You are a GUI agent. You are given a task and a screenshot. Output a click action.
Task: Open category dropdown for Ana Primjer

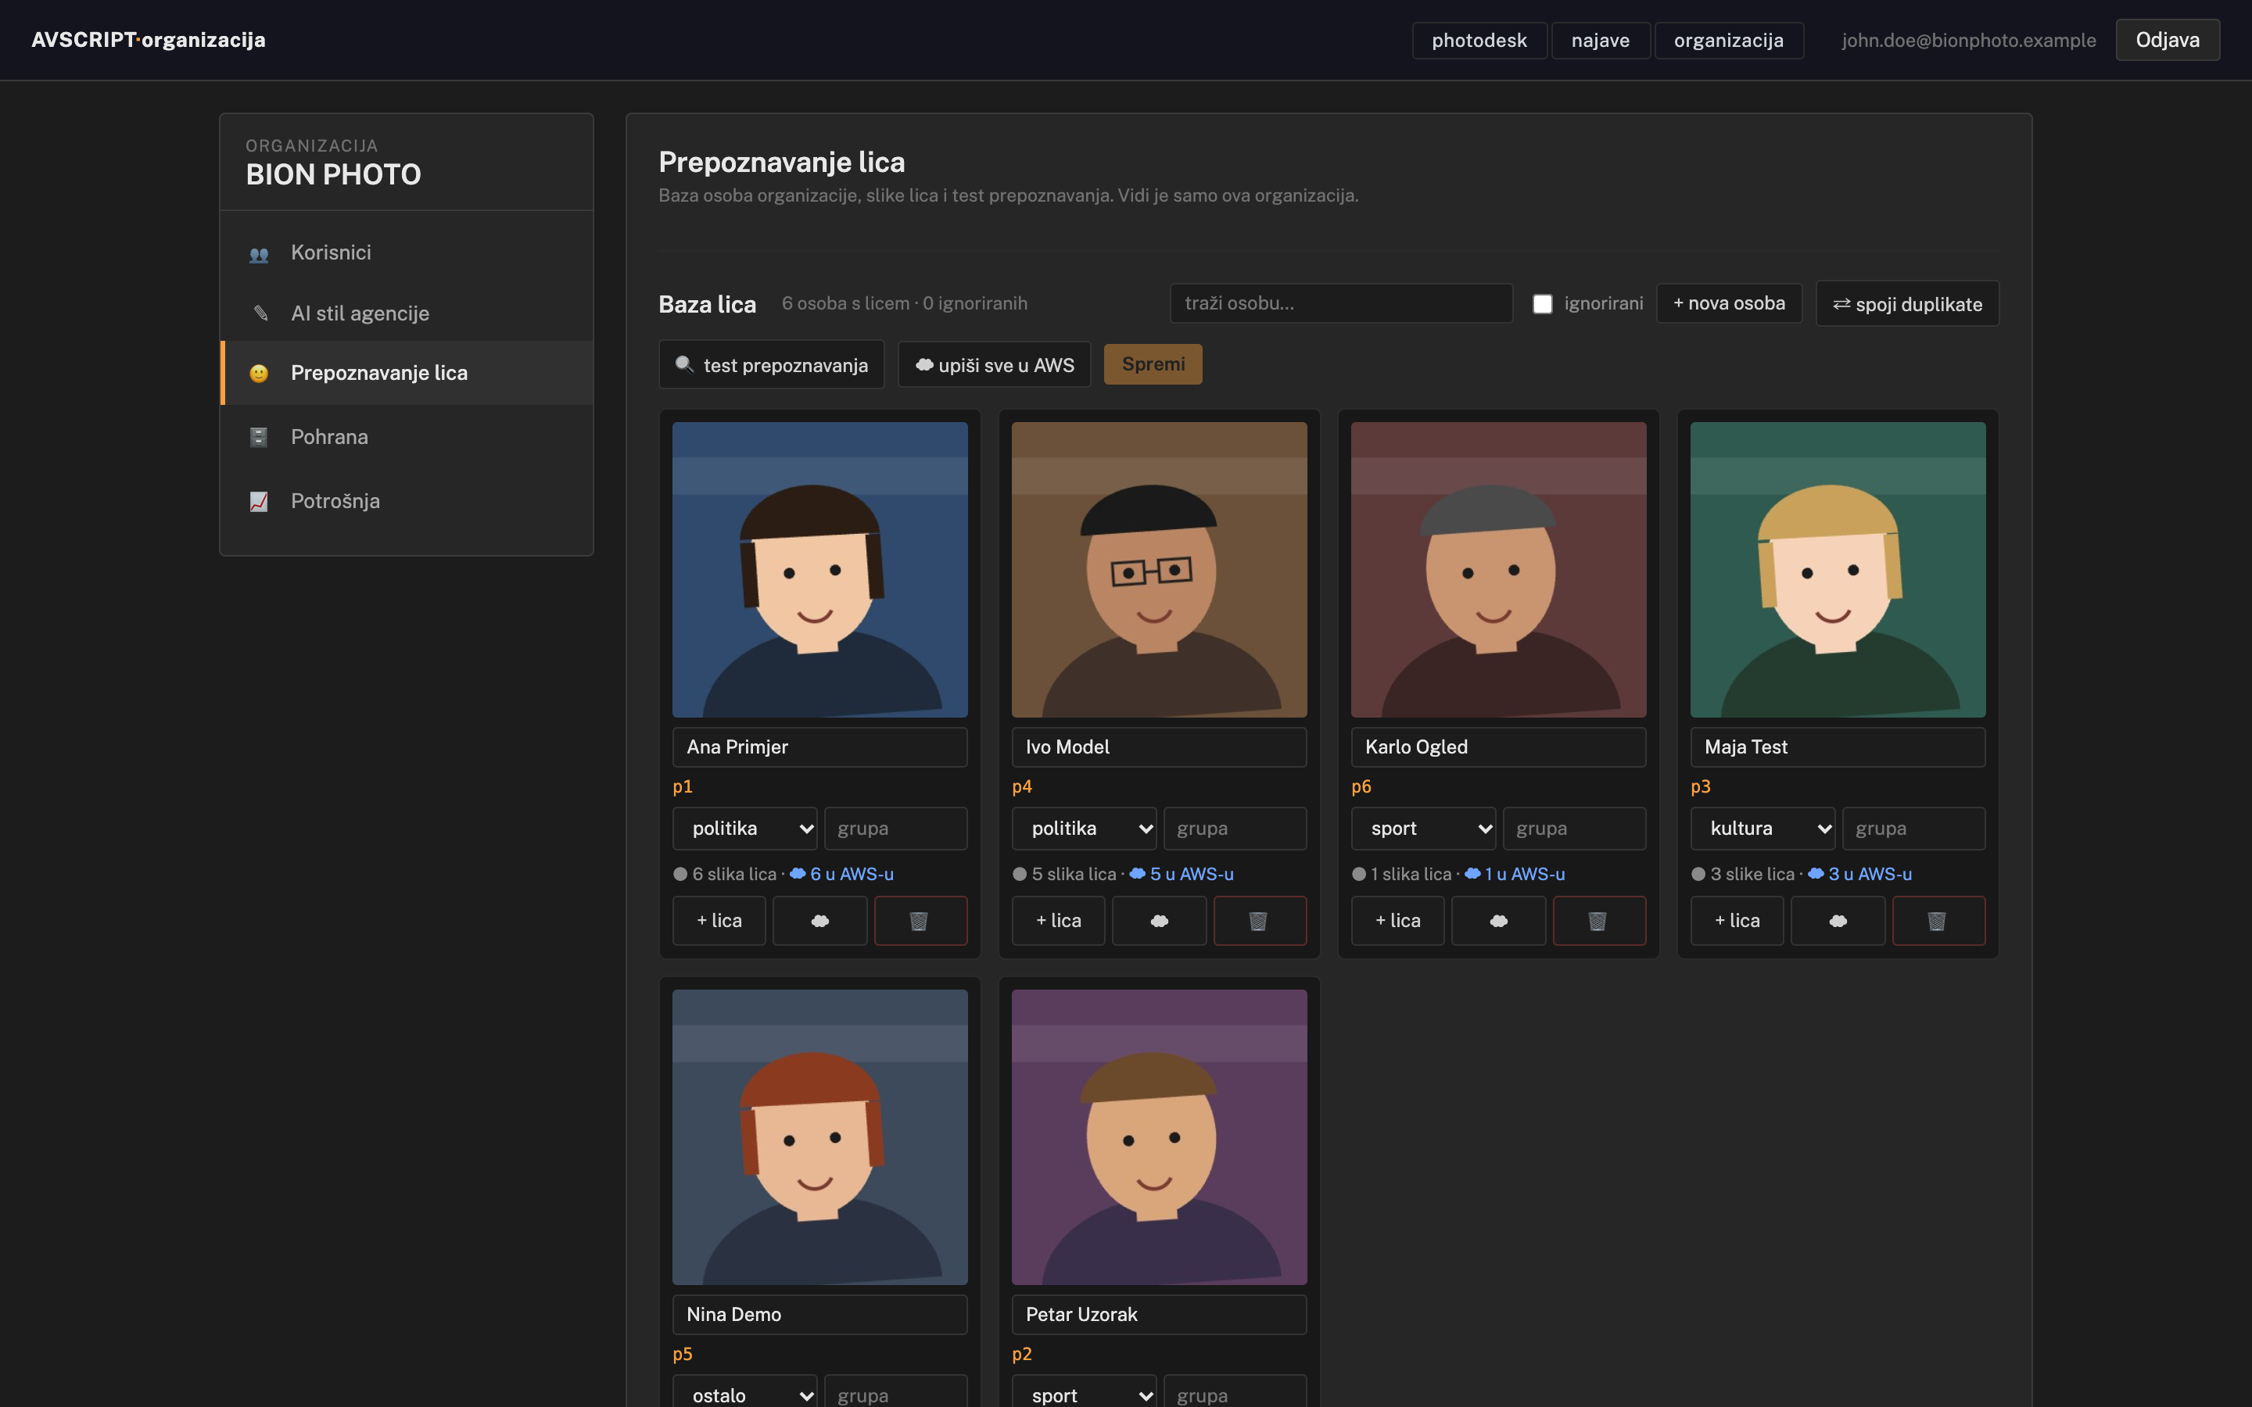click(744, 829)
